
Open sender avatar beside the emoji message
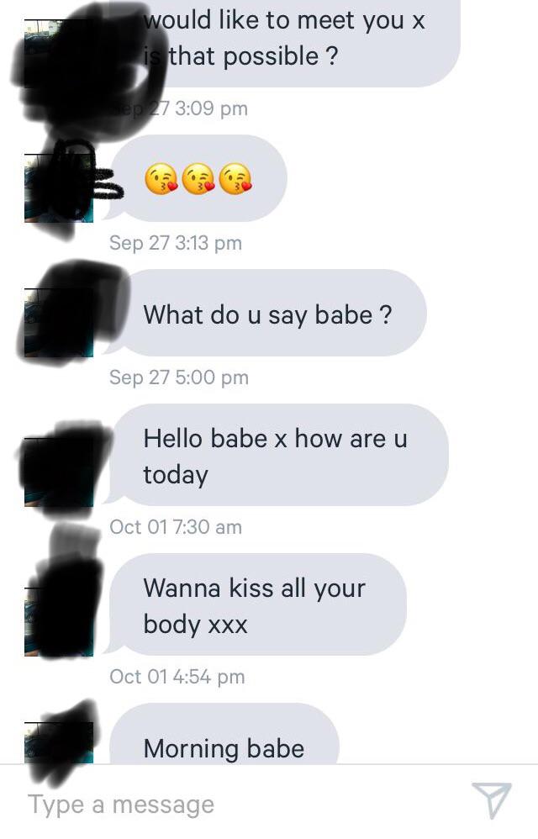tap(59, 187)
